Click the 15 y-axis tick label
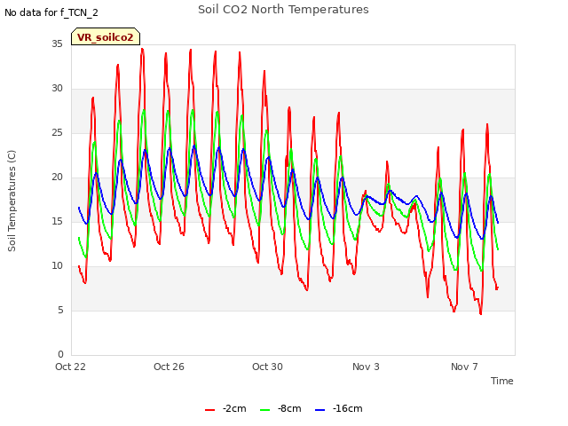Screen dimensions: 568x426 point(57,222)
